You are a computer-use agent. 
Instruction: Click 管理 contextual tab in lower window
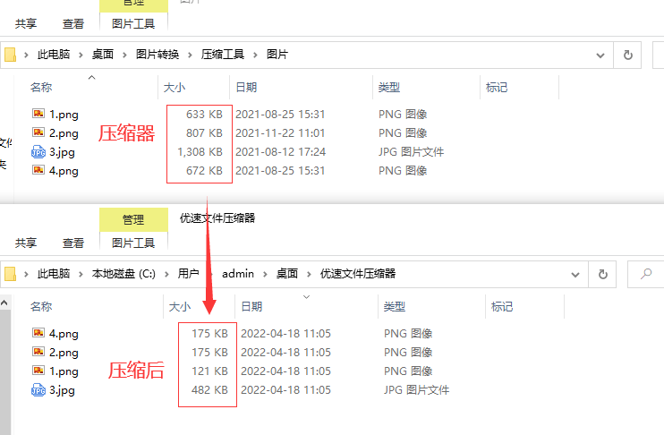tap(133, 220)
